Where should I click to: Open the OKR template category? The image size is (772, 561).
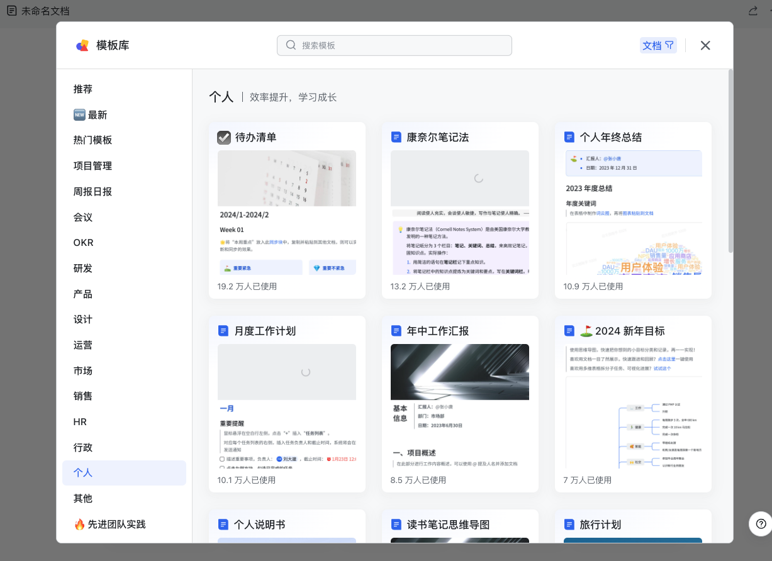[83, 243]
